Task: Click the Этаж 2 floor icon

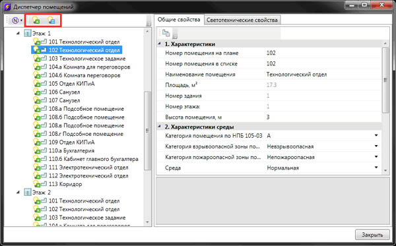Action: click(27, 193)
